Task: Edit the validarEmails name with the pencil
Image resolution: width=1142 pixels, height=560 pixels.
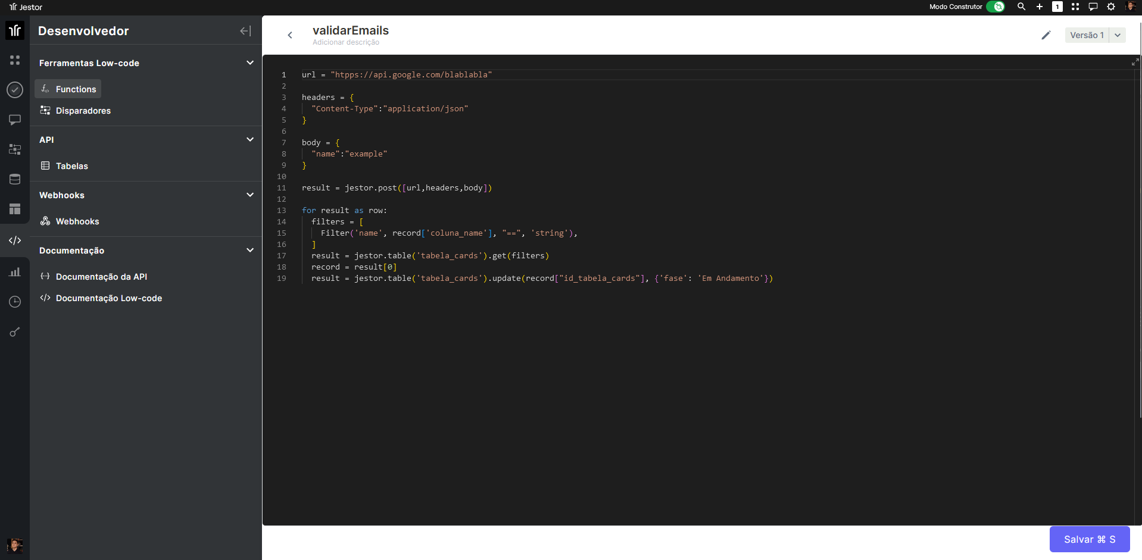Action: click(1046, 35)
